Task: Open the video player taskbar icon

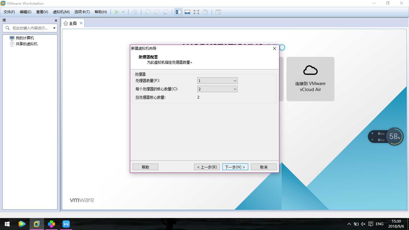Action: tap(22, 224)
